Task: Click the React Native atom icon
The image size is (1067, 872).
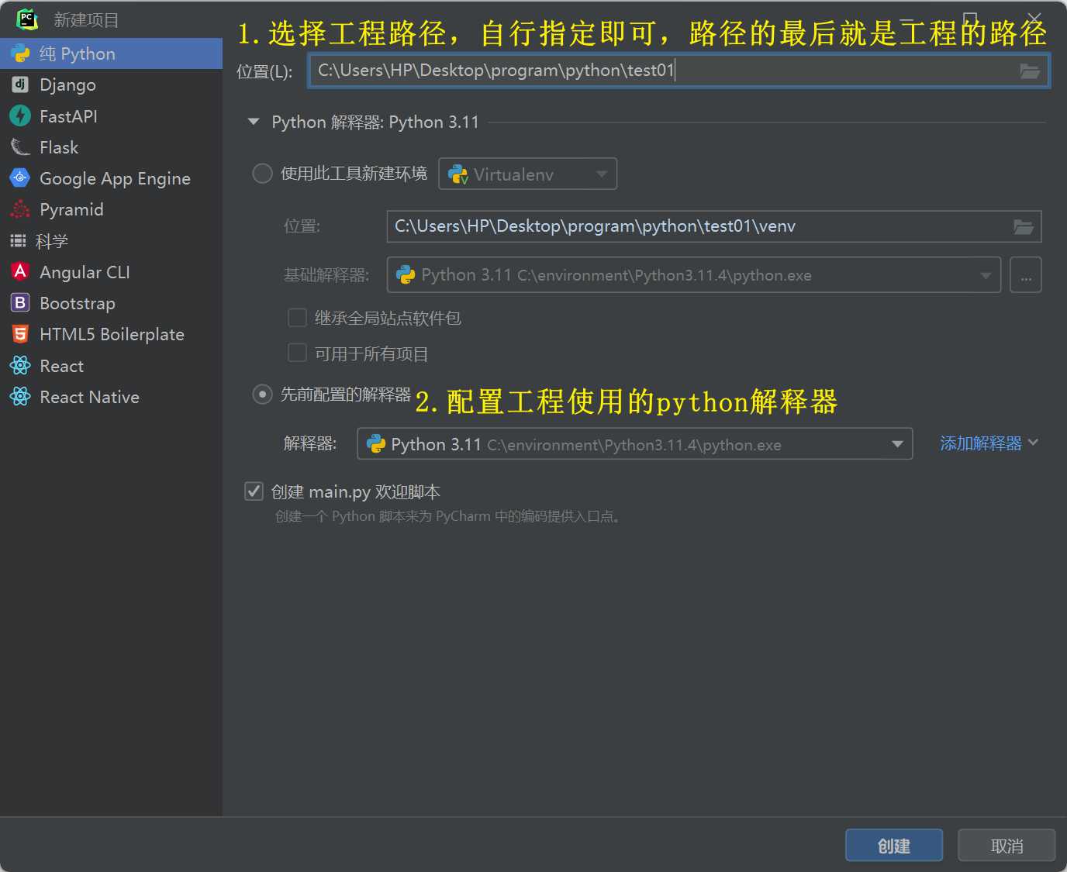Action: coord(20,397)
